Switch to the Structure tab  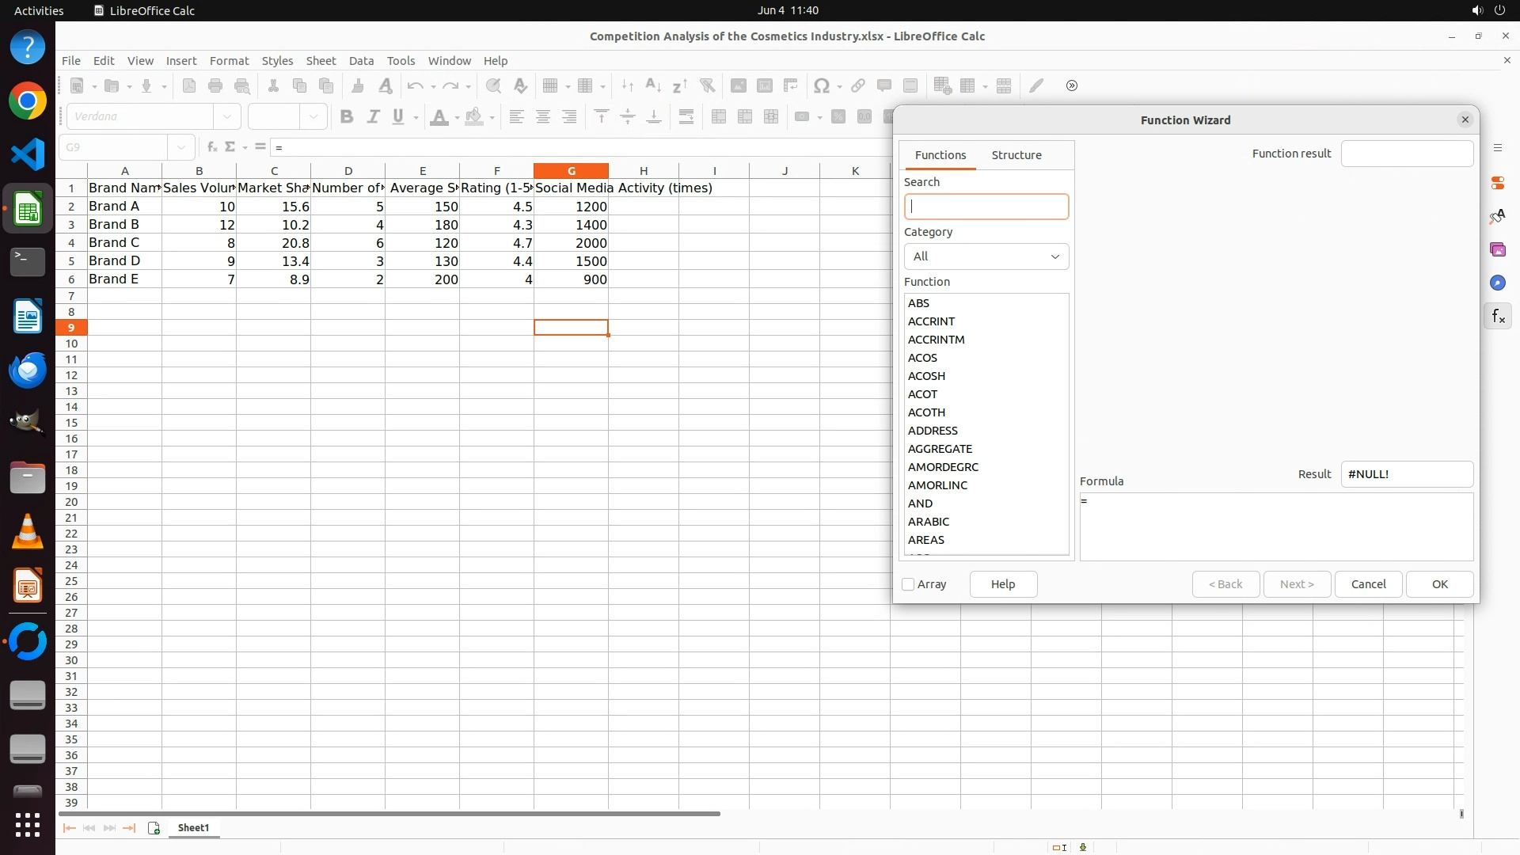[x=1016, y=155]
